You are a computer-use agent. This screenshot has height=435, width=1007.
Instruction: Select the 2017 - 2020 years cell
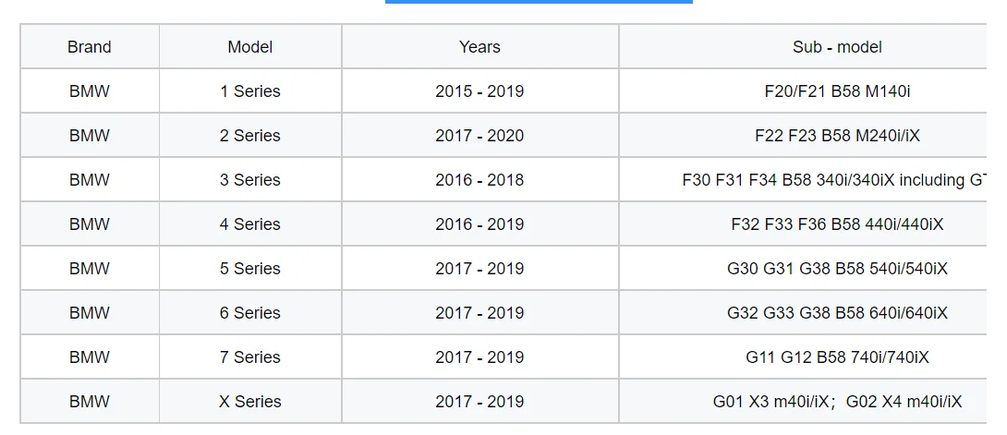(479, 136)
